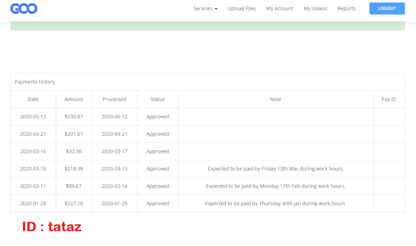Screen dimensions: 416x246
Task: Select note about Friday 13th Mar payment
Action: [x=276, y=169]
